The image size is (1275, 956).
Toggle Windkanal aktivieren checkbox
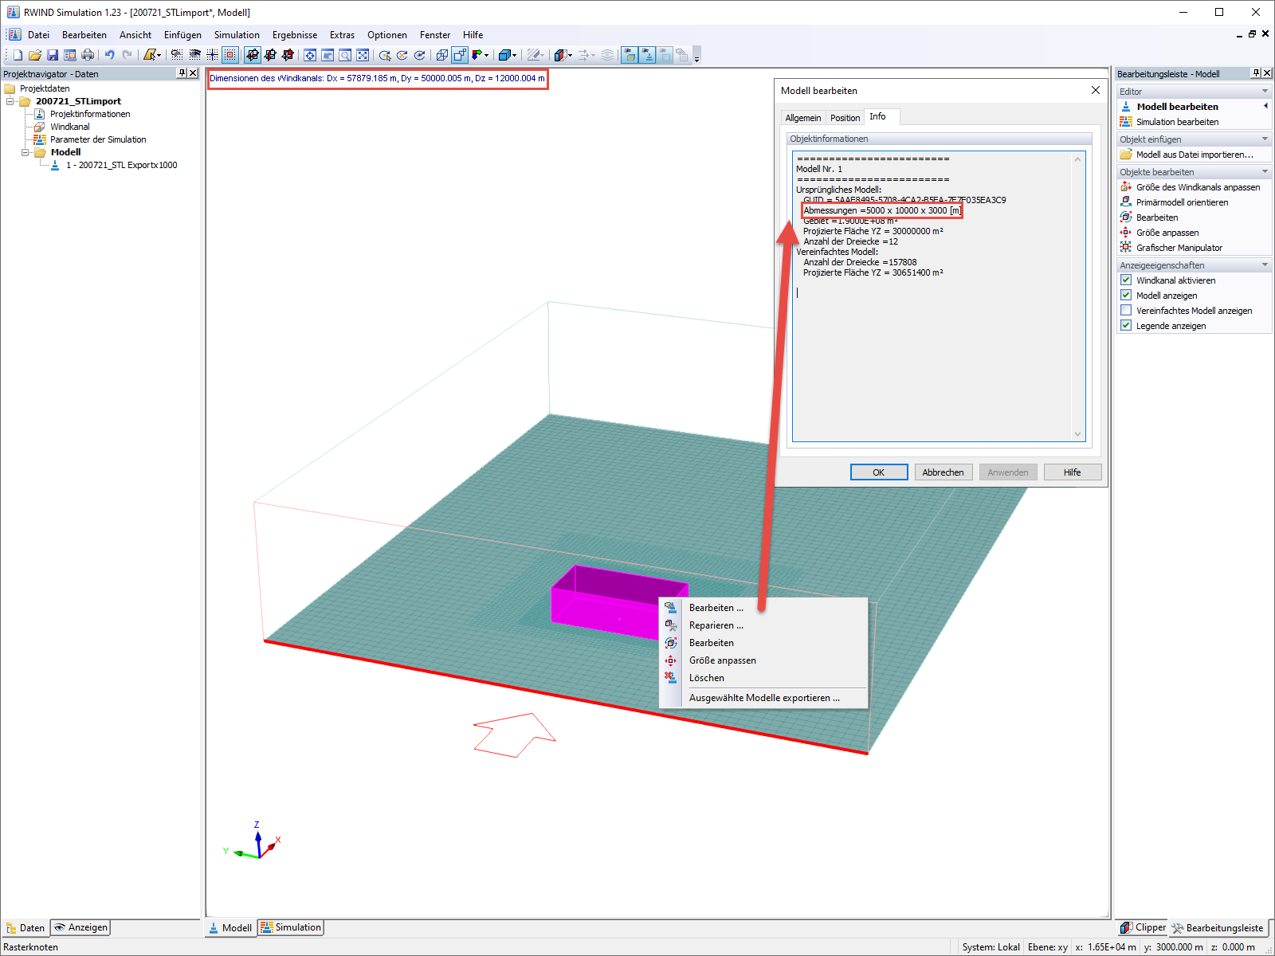(1126, 280)
